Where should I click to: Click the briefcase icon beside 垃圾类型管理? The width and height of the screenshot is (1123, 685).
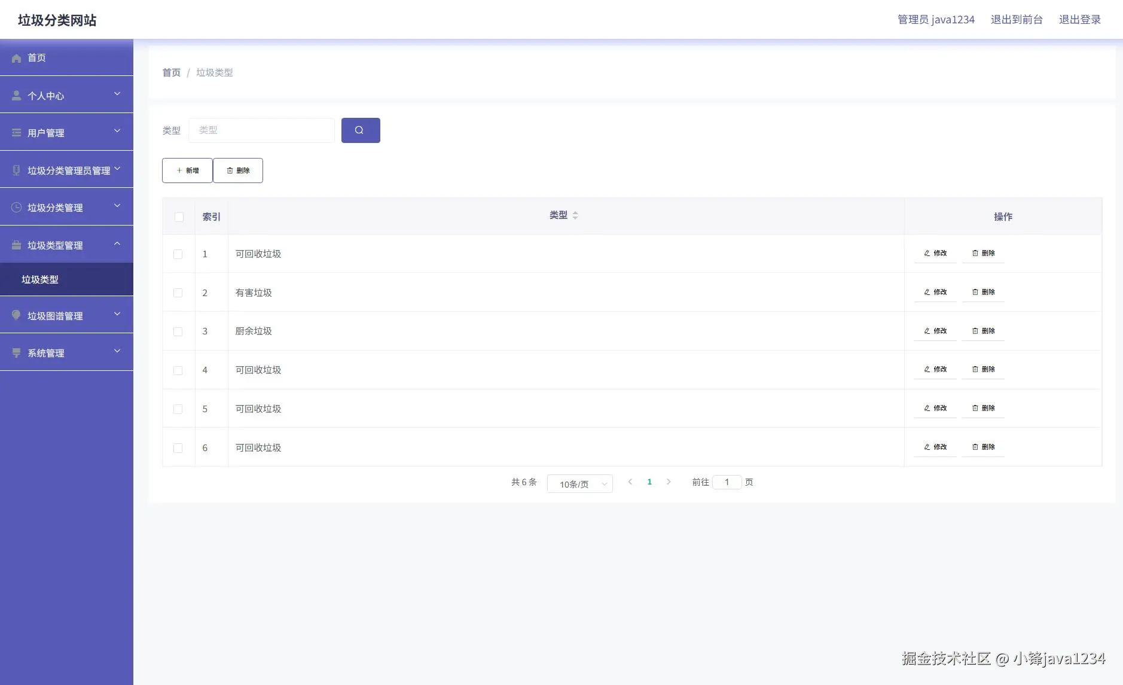pyautogui.click(x=16, y=245)
